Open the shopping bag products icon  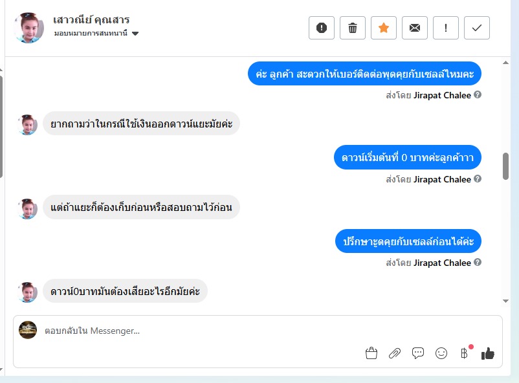tap(371, 353)
